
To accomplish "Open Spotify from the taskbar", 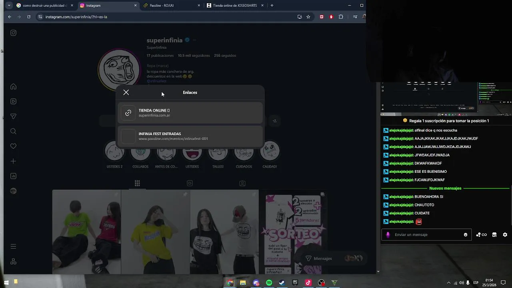I will pos(269,283).
